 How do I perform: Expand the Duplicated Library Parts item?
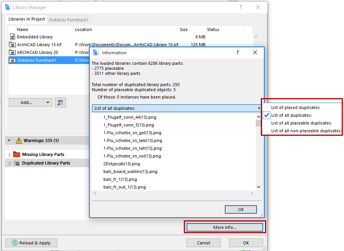click(x=9, y=163)
